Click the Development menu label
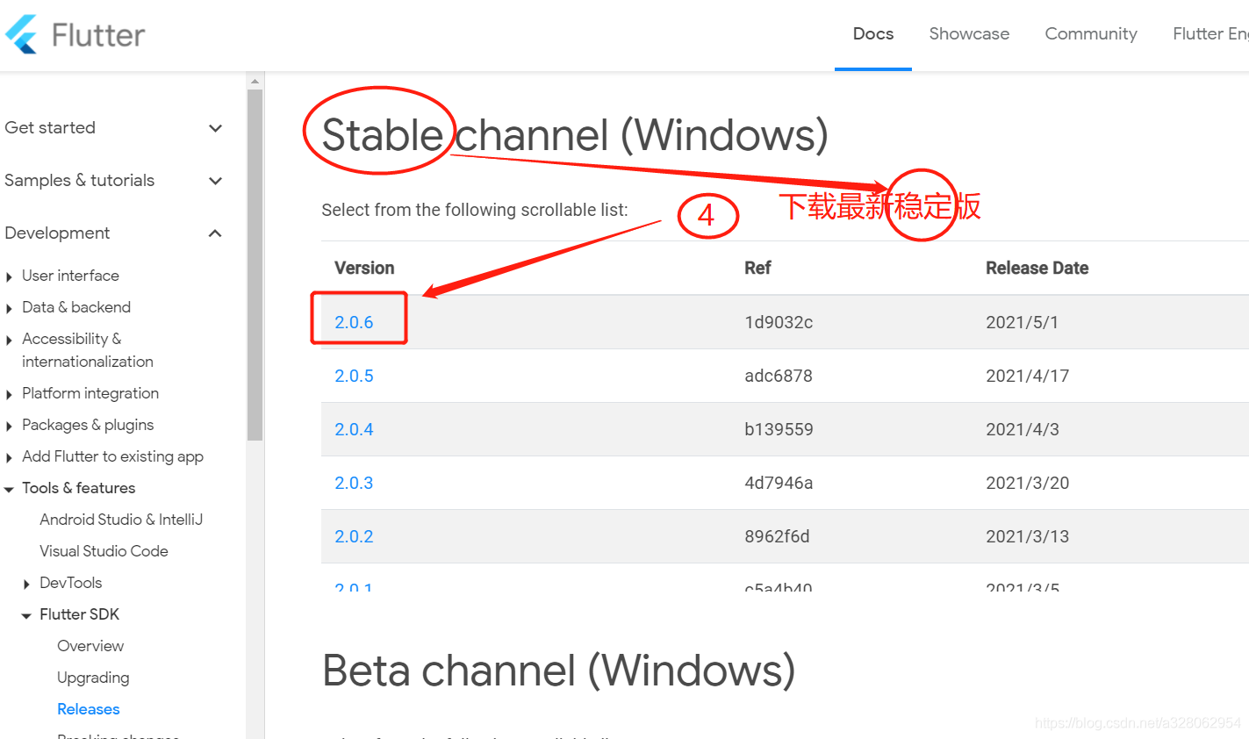 pos(57,233)
